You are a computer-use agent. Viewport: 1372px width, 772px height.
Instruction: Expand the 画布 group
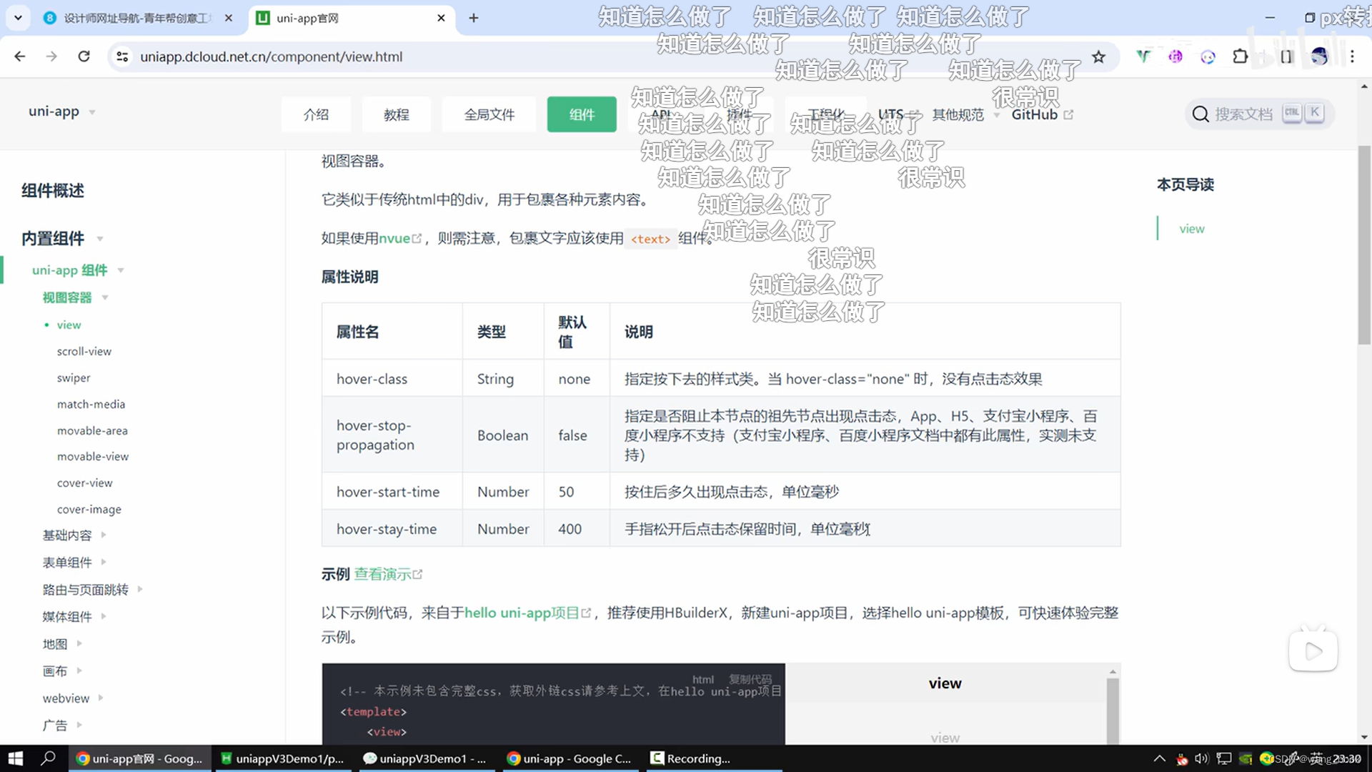coord(62,670)
